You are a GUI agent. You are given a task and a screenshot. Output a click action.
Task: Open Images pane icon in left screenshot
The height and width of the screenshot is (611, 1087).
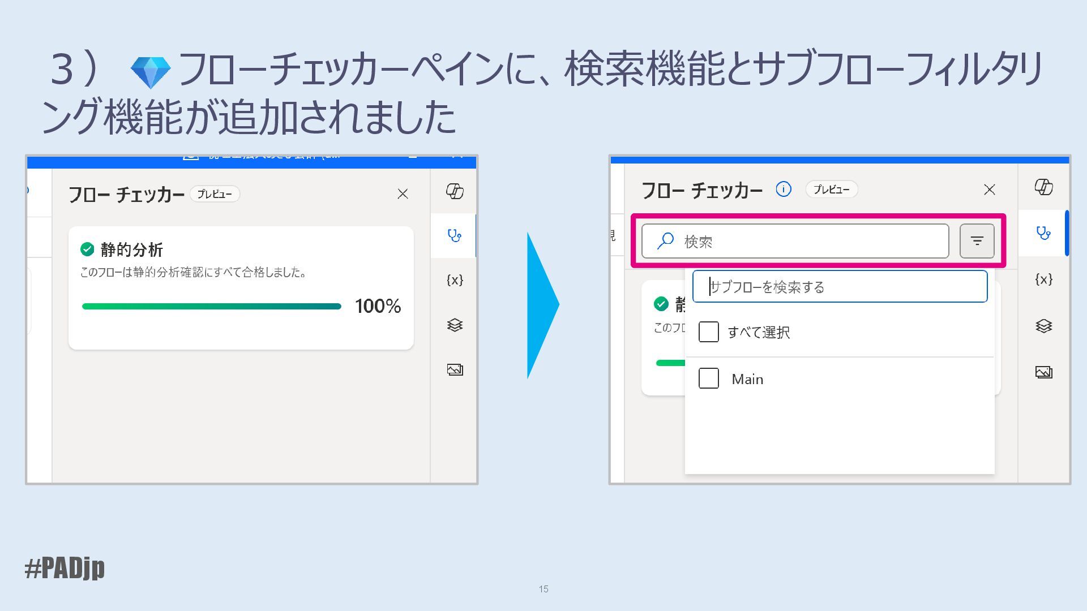click(x=455, y=369)
